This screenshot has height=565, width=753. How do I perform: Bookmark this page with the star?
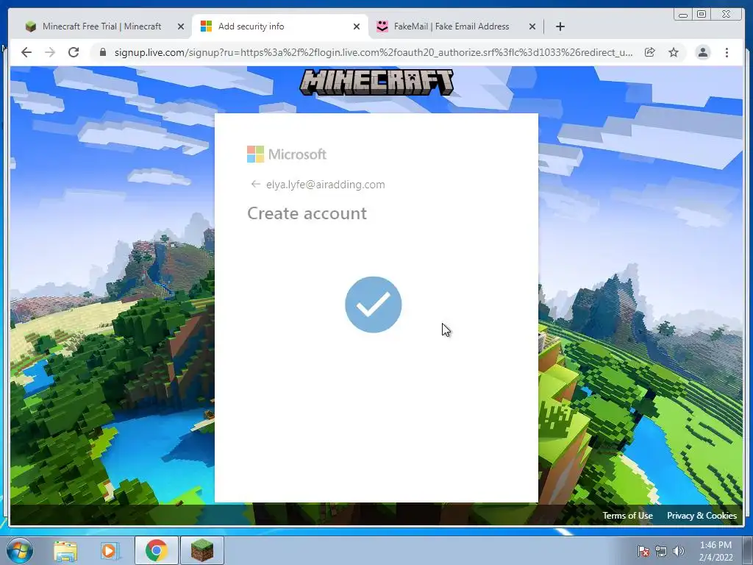point(674,52)
